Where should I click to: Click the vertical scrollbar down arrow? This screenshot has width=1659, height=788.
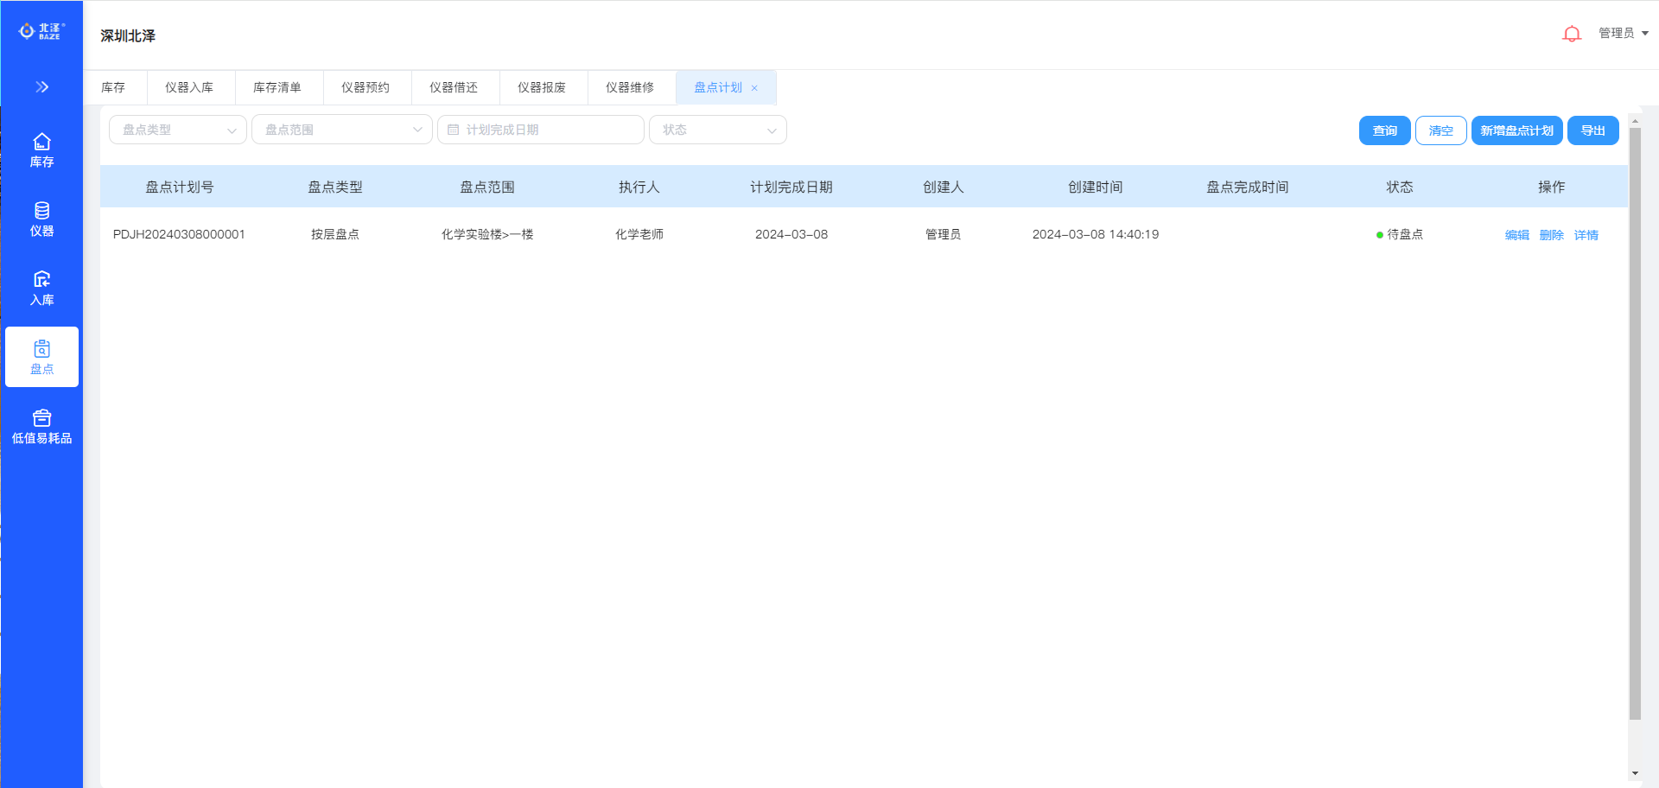1635,773
